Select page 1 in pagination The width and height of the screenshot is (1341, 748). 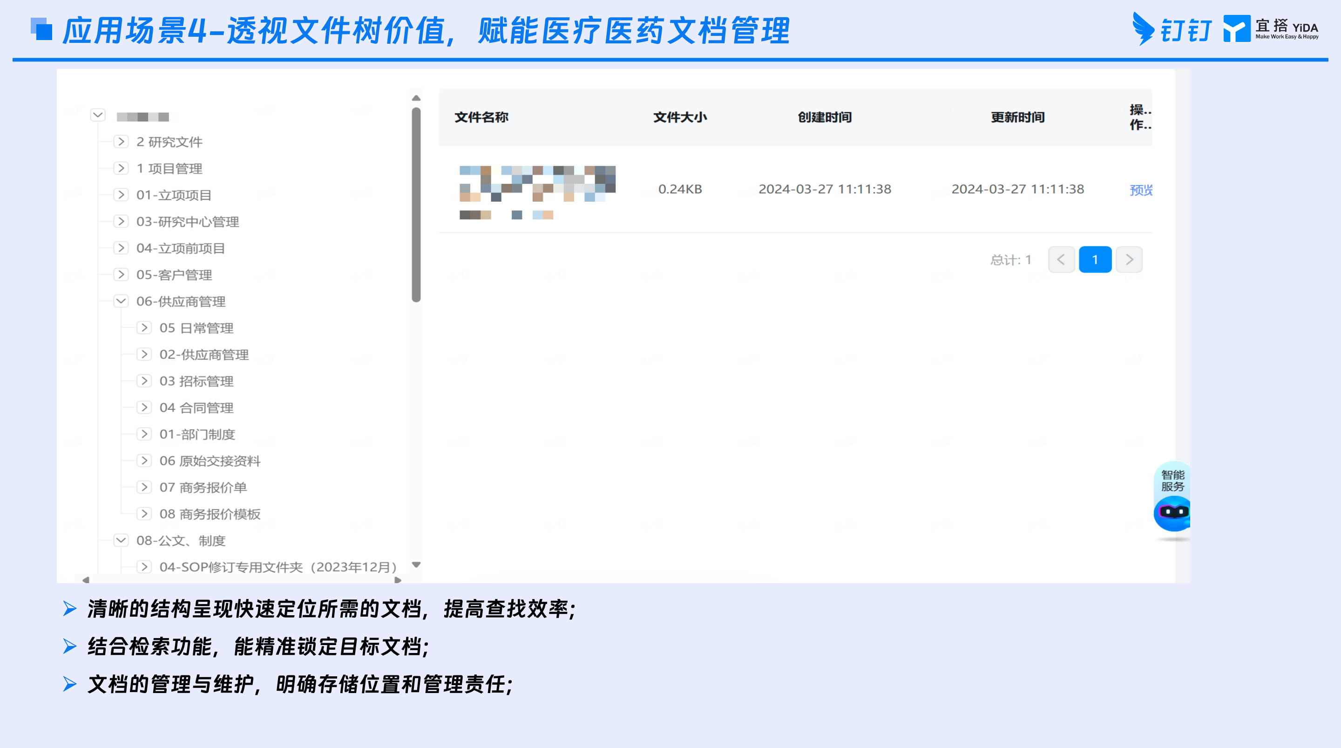pos(1095,259)
